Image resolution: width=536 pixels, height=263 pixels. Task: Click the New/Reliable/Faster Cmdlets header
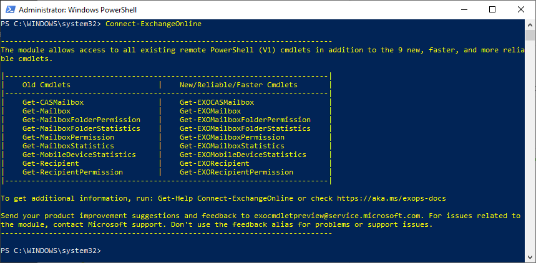(x=238, y=85)
